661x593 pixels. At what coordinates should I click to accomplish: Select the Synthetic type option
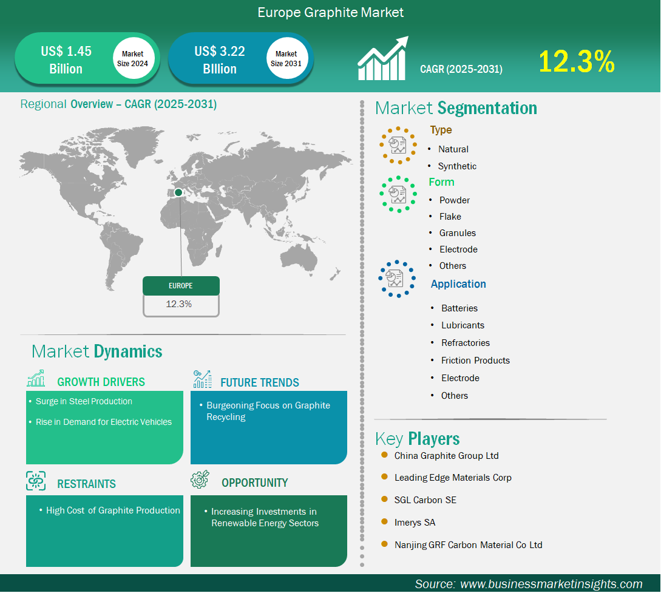(x=457, y=166)
